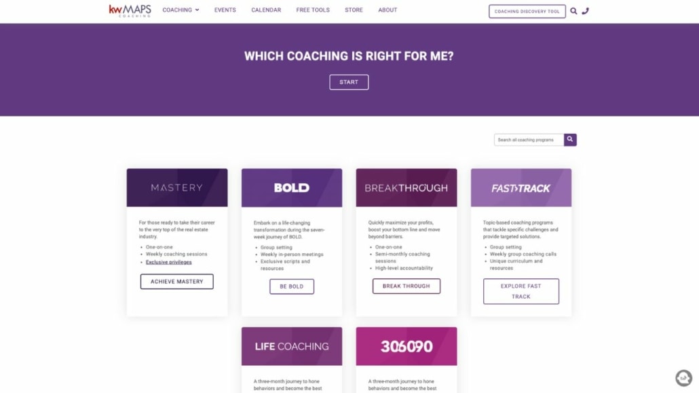The width and height of the screenshot is (699, 393).
Task: Select FREE TOOLS in the navigation
Action: tap(312, 10)
